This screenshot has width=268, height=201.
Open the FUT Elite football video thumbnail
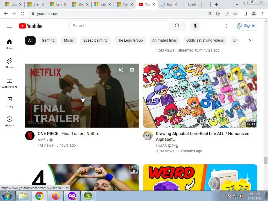tap(82, 177)
